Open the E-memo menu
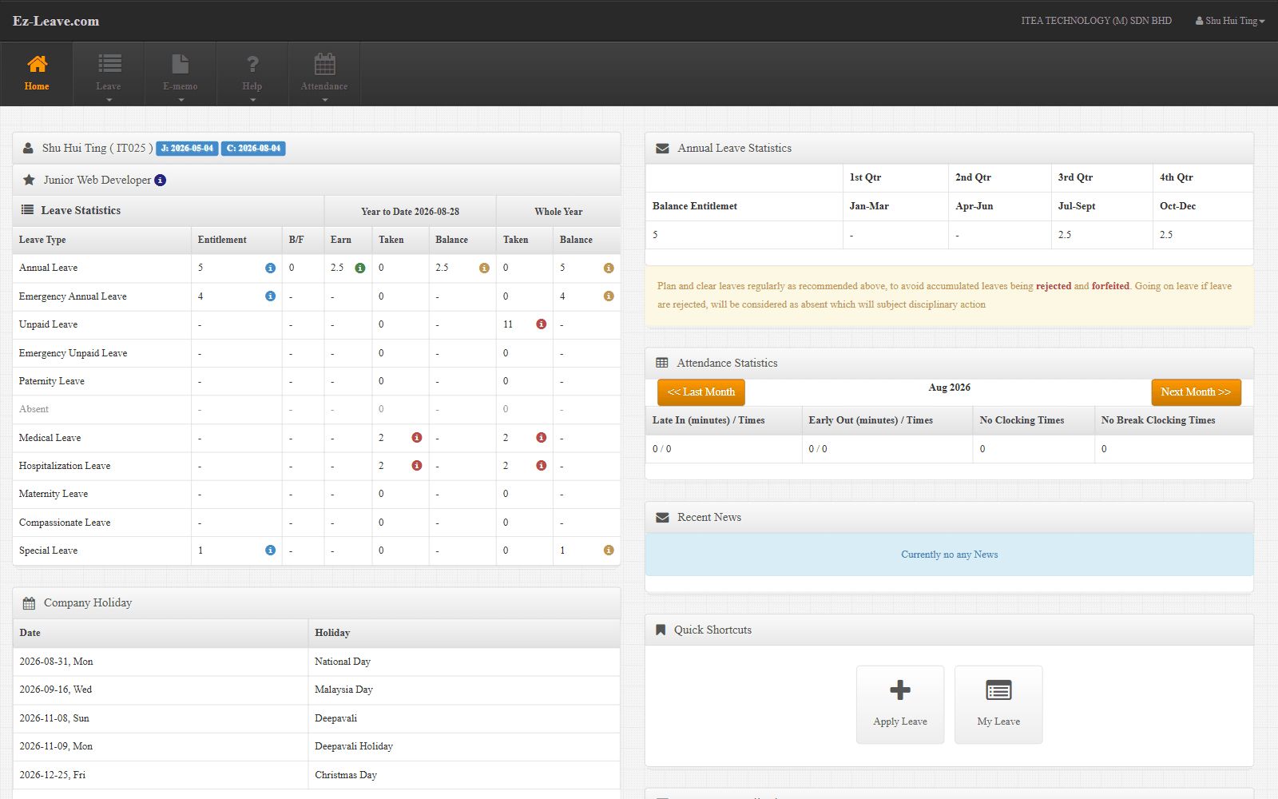1278x799 pixels. click(181, 74)
